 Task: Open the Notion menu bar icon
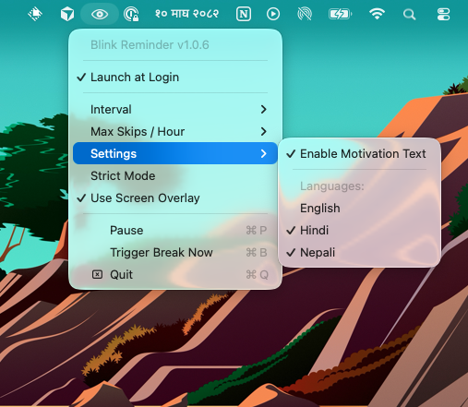tap(244, 14)
